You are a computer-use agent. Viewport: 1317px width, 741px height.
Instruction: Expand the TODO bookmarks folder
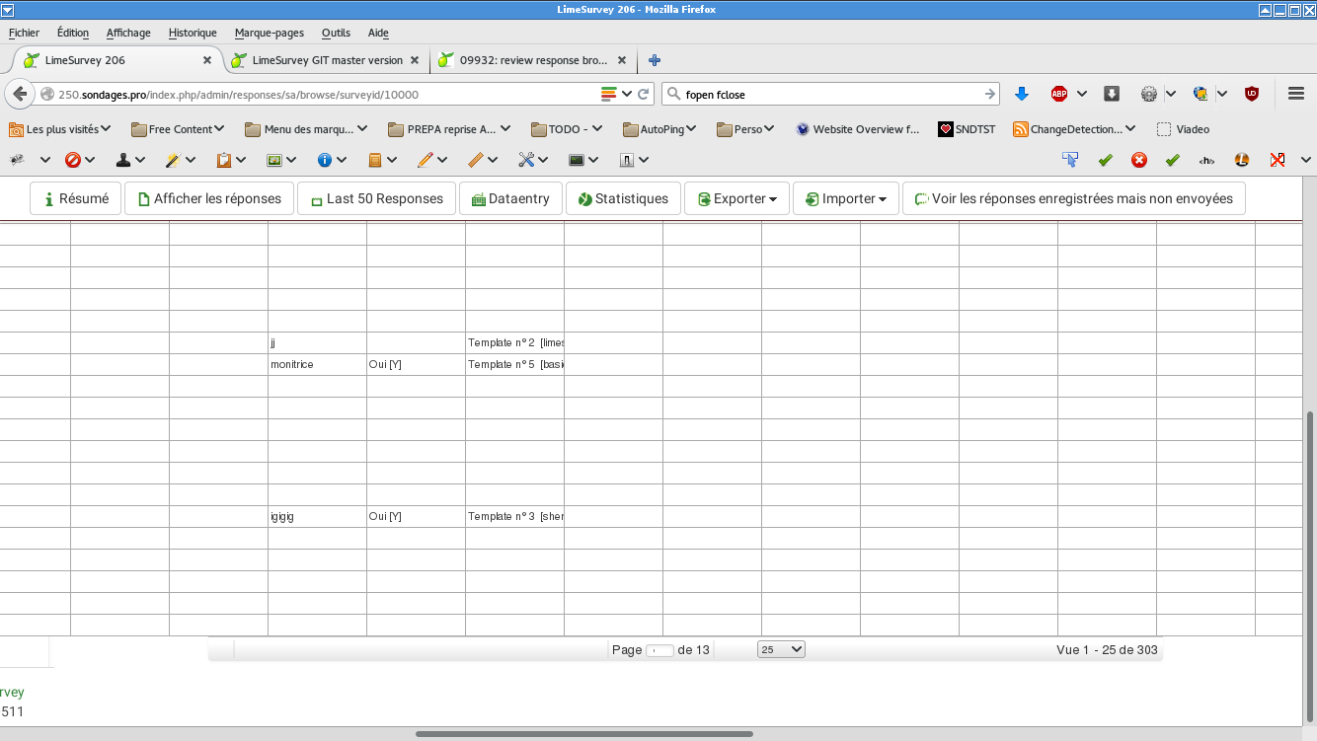[567, 129]
